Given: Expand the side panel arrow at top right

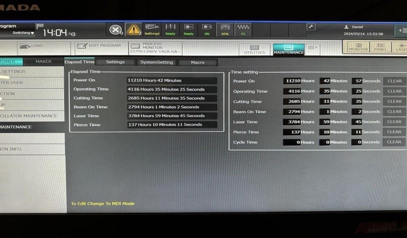Looking at the screenshot, I should pos(402,31).
